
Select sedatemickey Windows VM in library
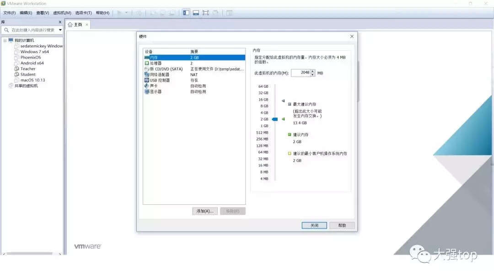pos(41,46)
